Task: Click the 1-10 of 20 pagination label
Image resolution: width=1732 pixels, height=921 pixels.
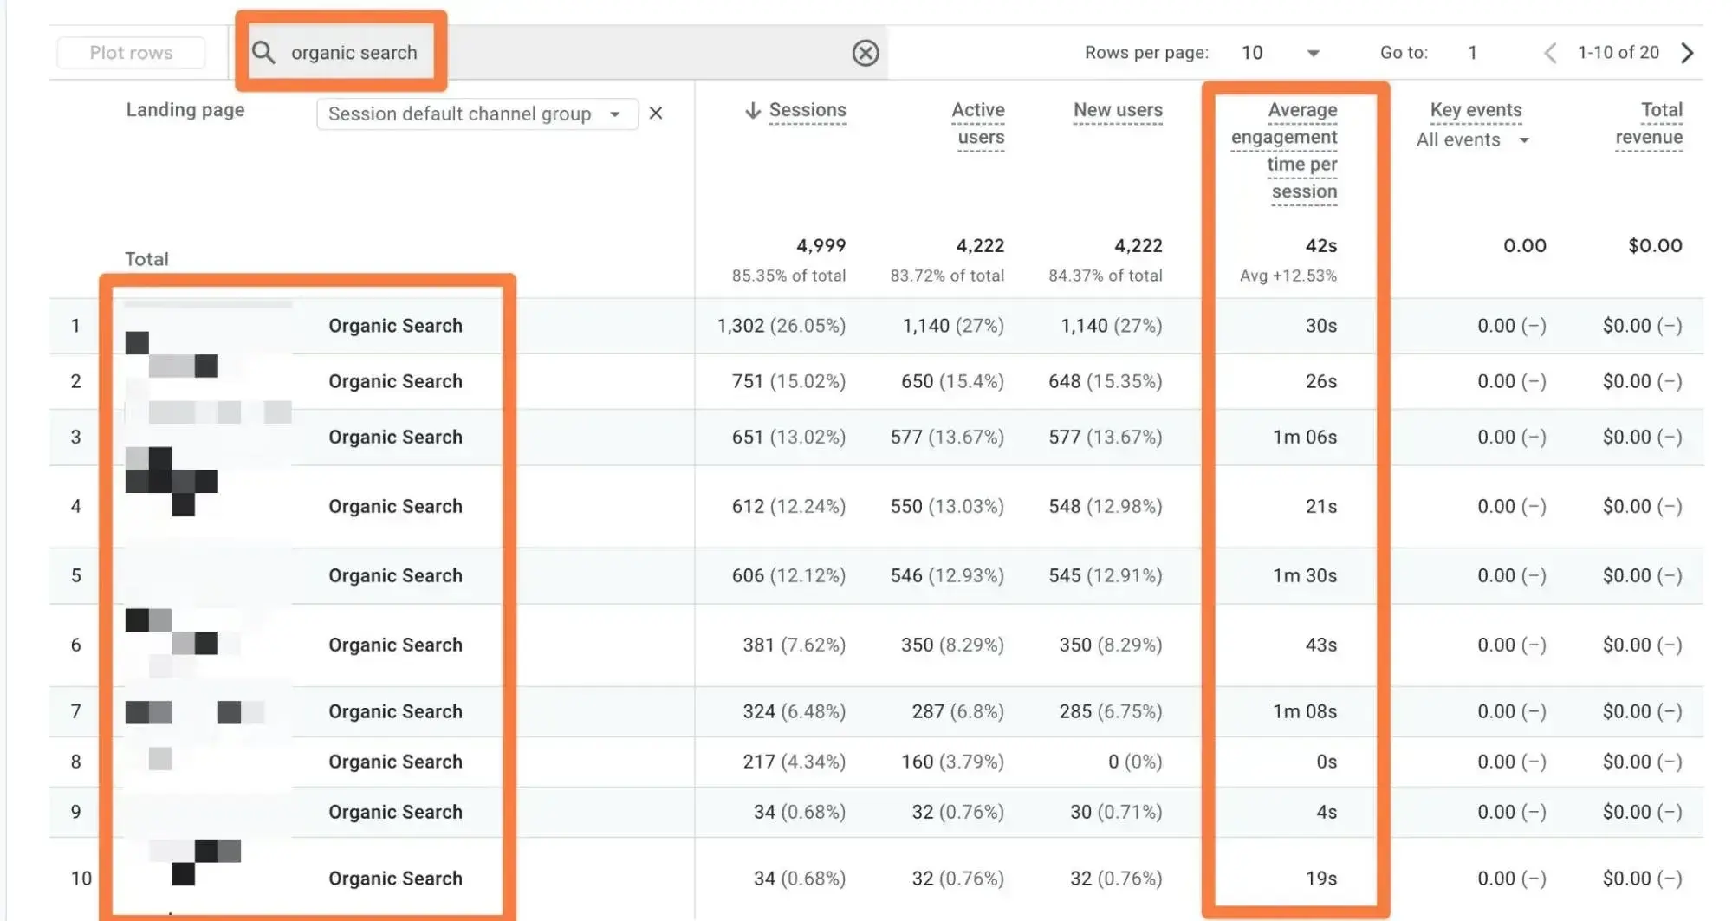Action: coord(1618,53)
